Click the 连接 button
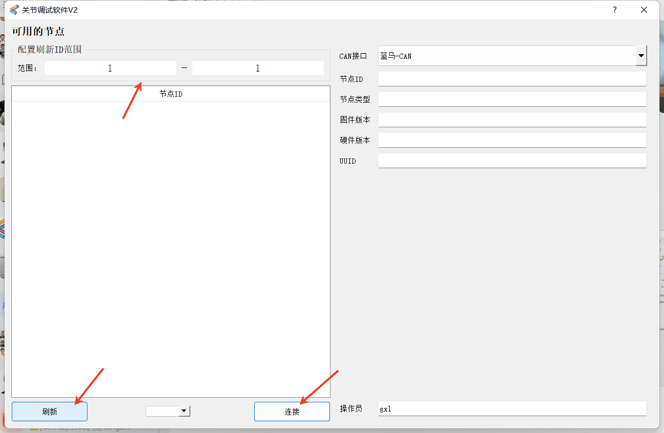 click(292, 412)
